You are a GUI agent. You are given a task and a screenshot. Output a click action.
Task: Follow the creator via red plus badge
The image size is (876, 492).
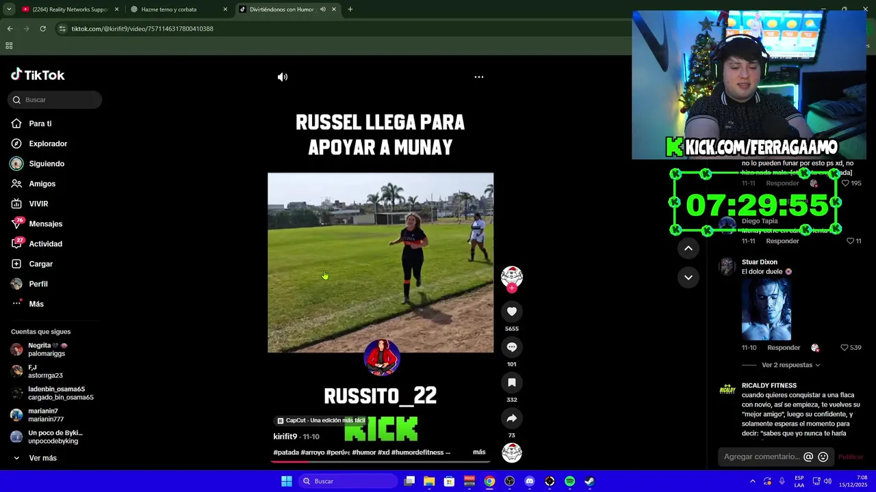tap(512, 288)
